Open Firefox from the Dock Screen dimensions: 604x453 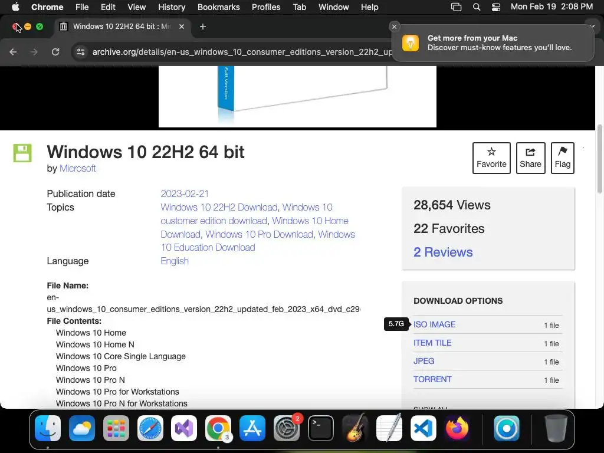pos(457,428)
